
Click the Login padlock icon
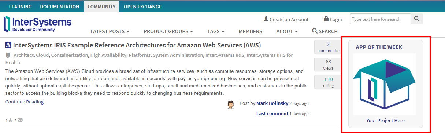[326, 19]
